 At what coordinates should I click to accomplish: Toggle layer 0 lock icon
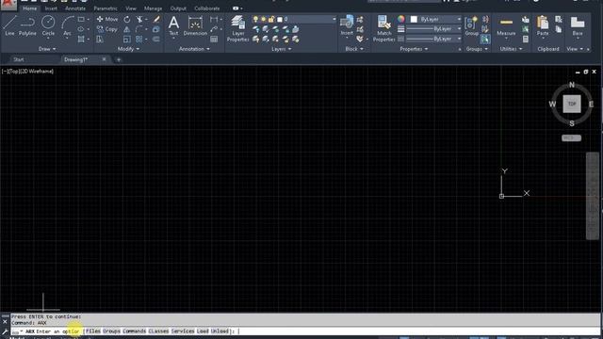271,19
